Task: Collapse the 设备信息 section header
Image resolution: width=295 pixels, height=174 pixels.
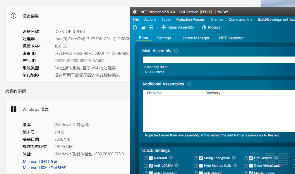Action: coord(68,16)
